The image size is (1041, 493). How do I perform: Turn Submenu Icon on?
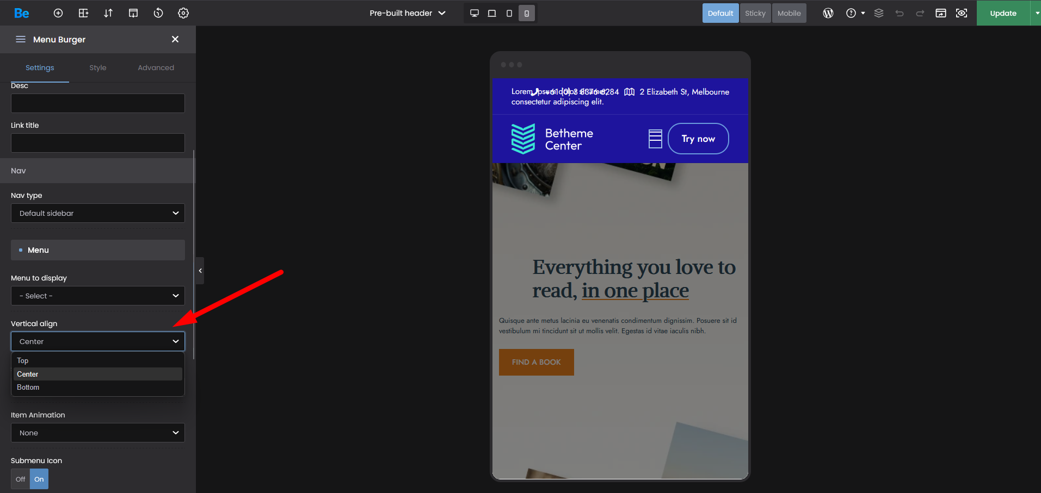coord(39,479)
